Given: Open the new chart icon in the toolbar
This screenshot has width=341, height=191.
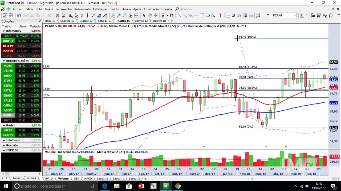Looking at the screenshot, I should (5, 15).
